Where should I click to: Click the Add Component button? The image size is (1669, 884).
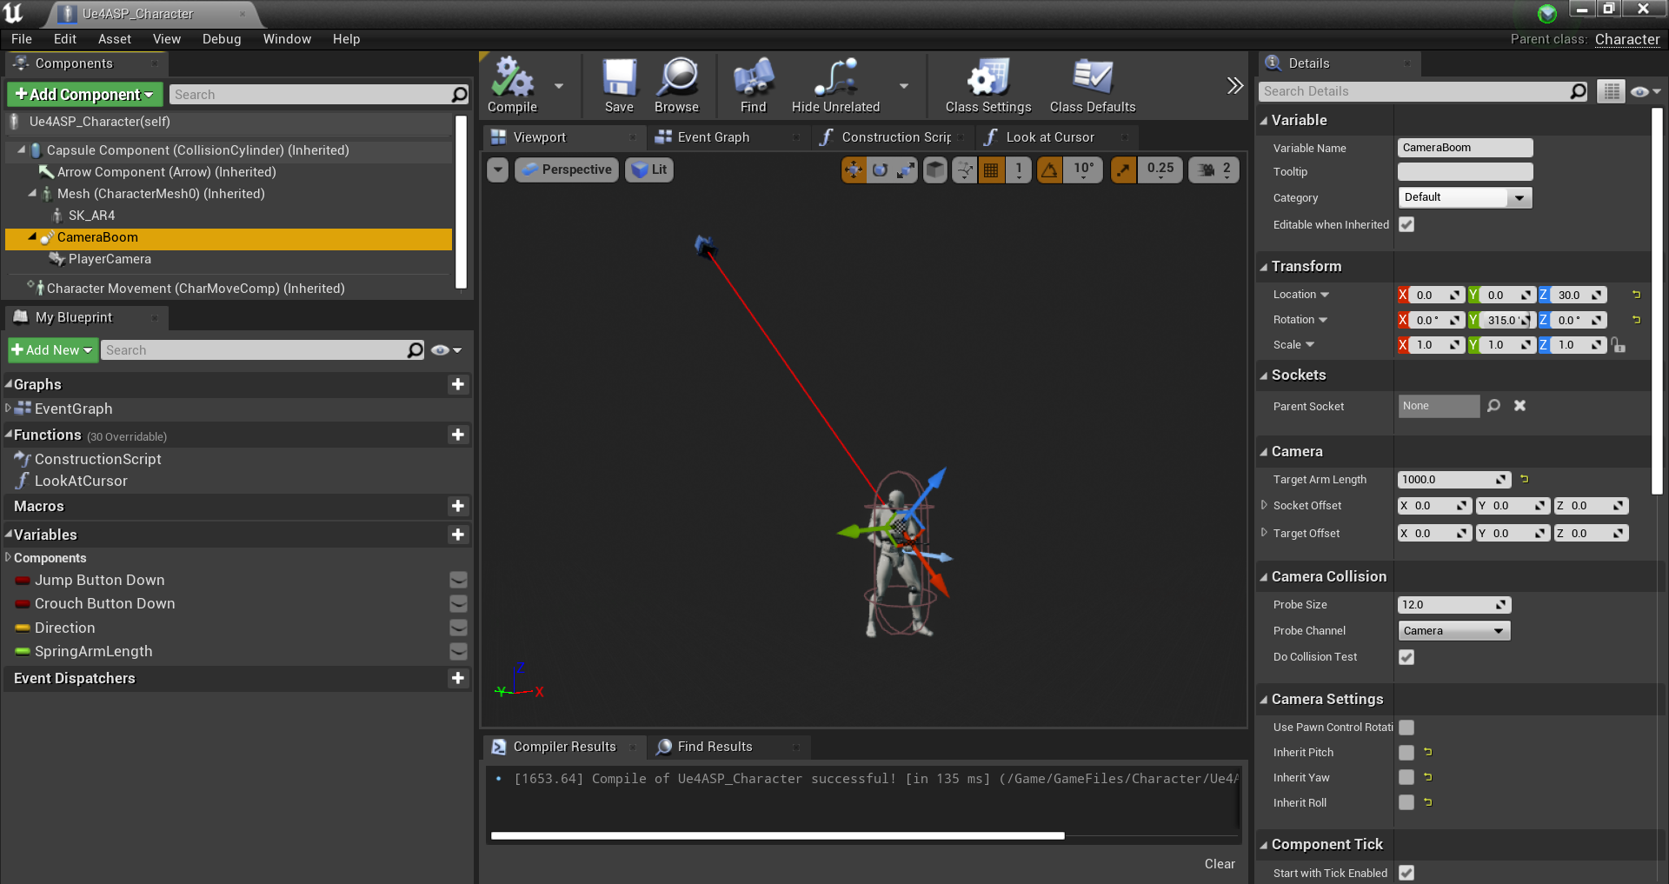(x=83, y=94)
